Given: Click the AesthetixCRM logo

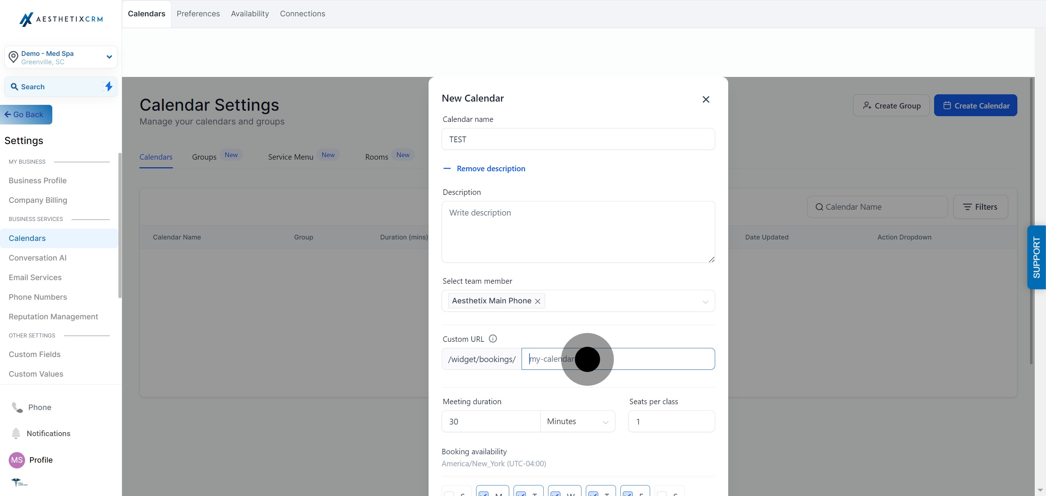Looking at the screenshot, I should (x=61, y=19).
